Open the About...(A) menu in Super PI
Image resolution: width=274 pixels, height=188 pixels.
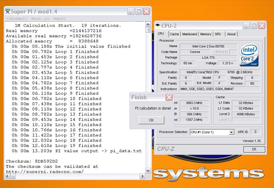pos(40,19)
